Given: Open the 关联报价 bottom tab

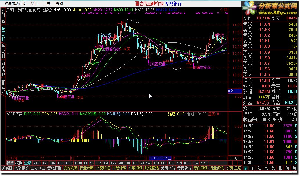Looking at the screenshot, I should (x=21, y=168).
